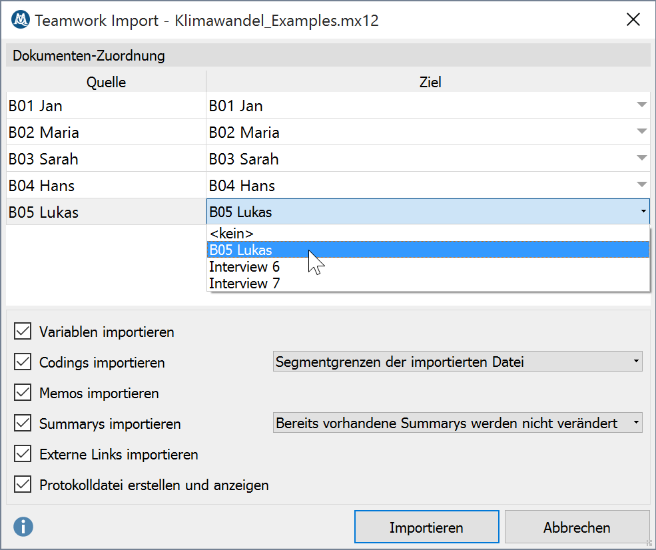Click the Dokumenten-Zuordnung section header

(x=328, y=55)
